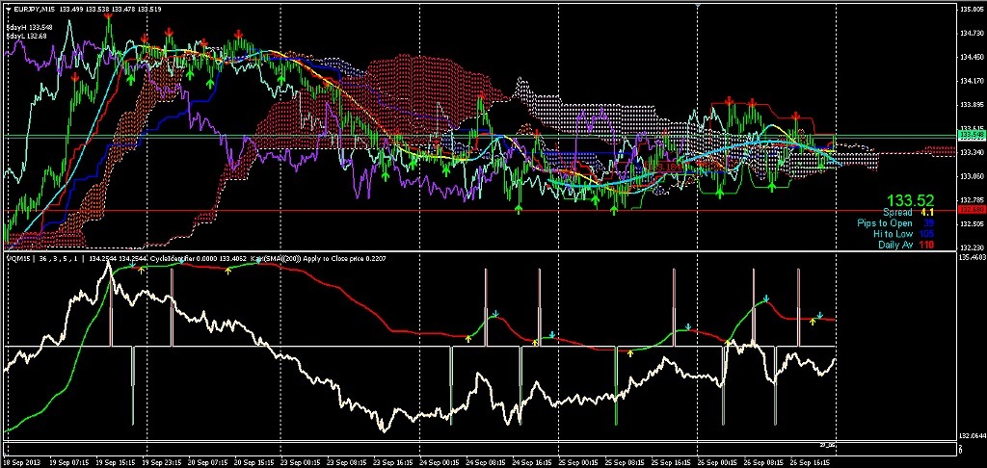
Task: Click the red sell arrow near 133.895 on 26 Sep
Action: [730, 101]
